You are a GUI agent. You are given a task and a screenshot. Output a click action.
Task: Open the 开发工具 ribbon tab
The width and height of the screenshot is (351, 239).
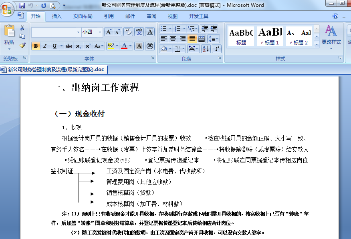click(x=199, y=16)
